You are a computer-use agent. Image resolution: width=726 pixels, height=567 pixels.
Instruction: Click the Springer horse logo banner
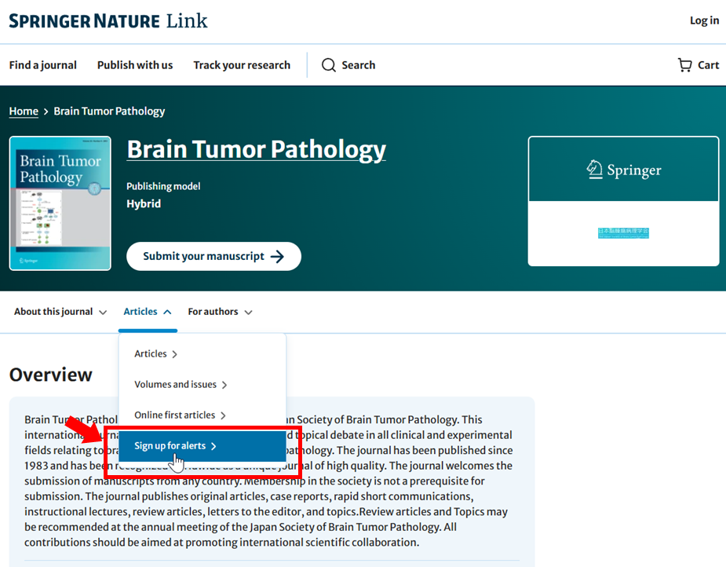click(623, 170)
